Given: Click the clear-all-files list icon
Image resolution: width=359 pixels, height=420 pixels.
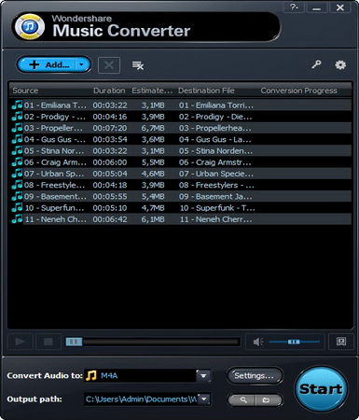Looking at the screenshot, I should click(138, 65).
